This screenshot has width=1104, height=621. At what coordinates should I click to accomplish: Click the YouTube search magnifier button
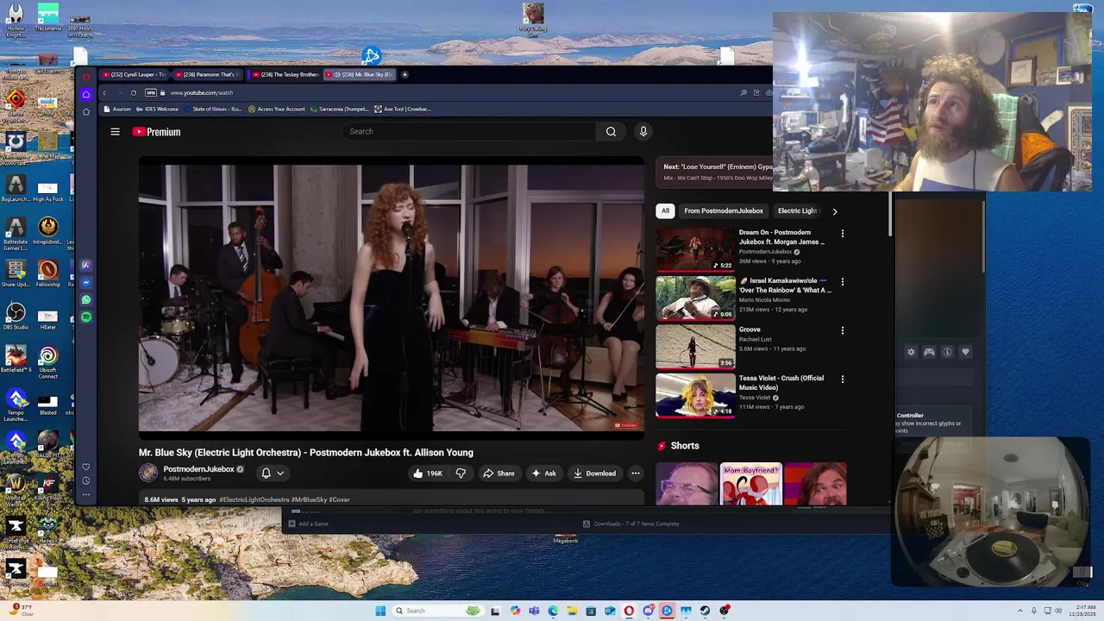(x=611, y=131)
